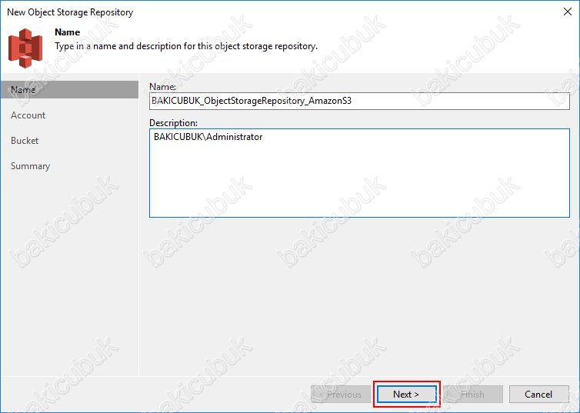Click the 'Name:' field label
Screen dimensions: 580x413
tap(163, 87)
